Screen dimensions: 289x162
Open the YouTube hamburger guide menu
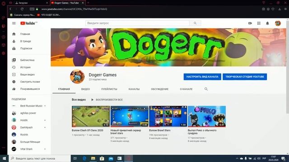point(14,23)
